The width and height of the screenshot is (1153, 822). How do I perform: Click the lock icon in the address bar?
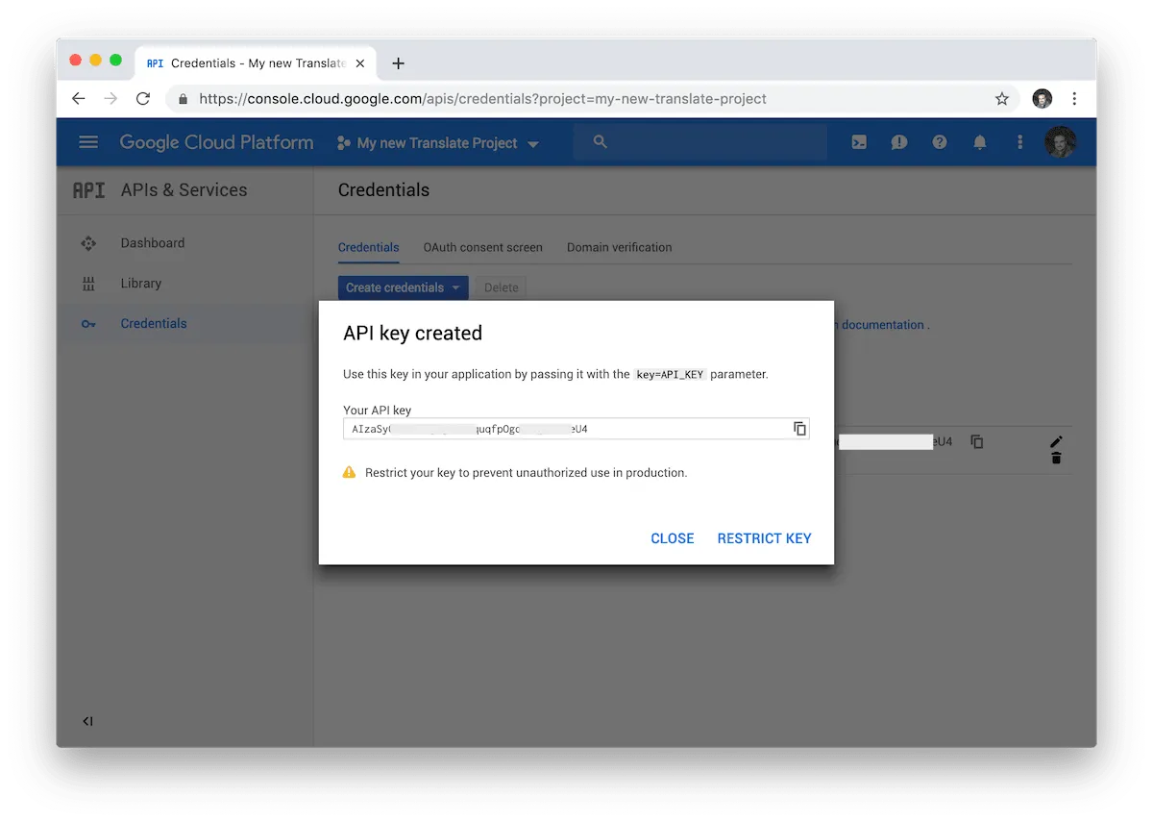pos(183,98)
